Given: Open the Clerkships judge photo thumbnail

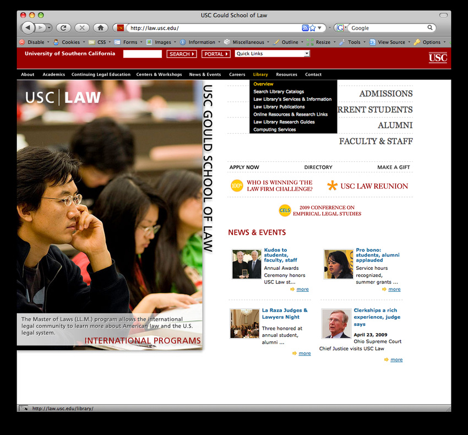Looking at the screenshot, I should click(336, 324).
